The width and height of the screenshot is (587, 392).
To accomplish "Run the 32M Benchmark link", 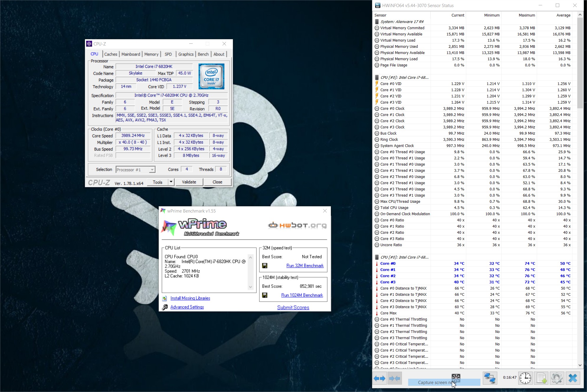I will (x=305, y=266).
